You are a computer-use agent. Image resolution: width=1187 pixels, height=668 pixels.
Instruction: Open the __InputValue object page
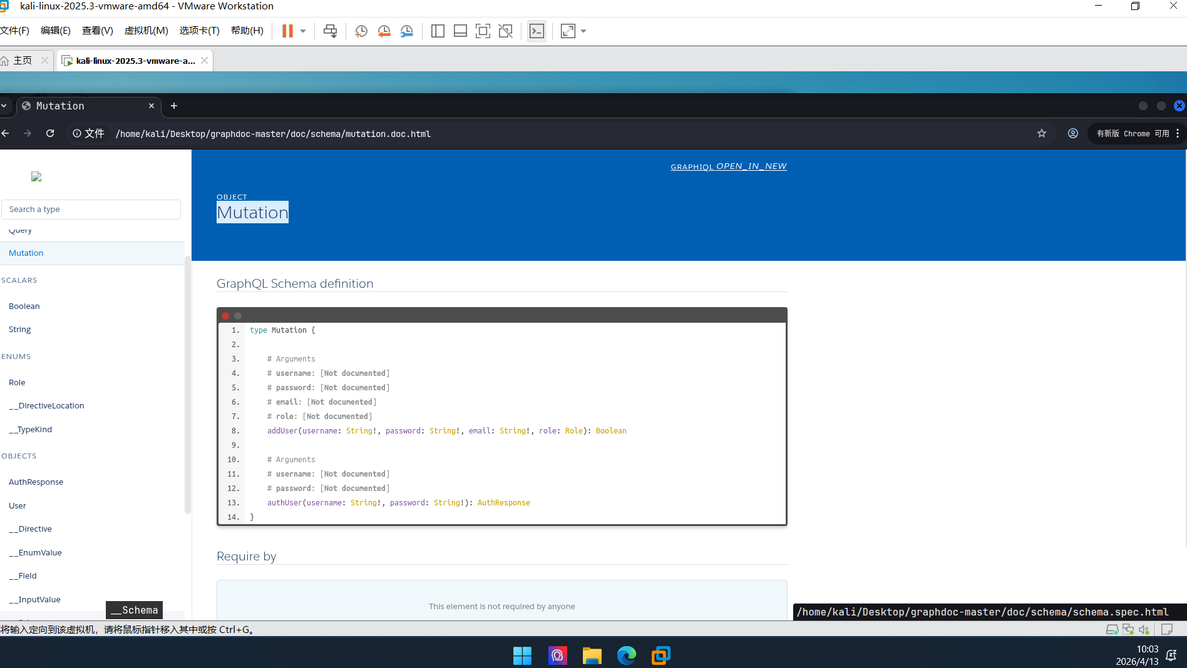point(35,600)
